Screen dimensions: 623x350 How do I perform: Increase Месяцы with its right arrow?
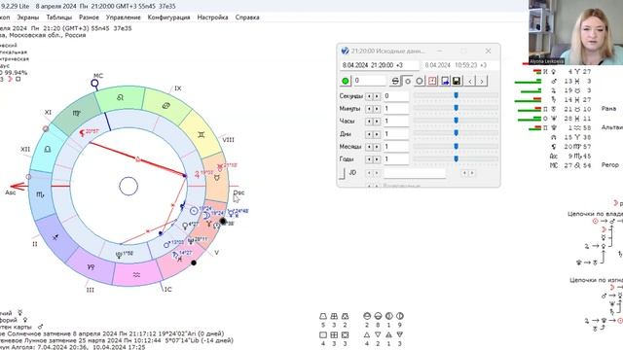[377, 147]
